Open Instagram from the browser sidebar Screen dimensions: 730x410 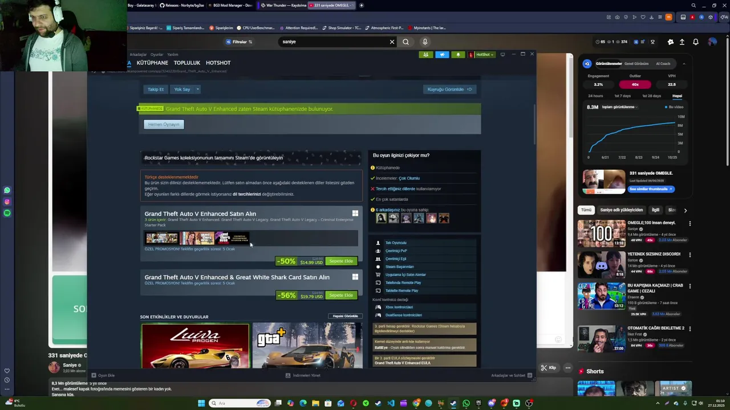(x=7, y=202)
